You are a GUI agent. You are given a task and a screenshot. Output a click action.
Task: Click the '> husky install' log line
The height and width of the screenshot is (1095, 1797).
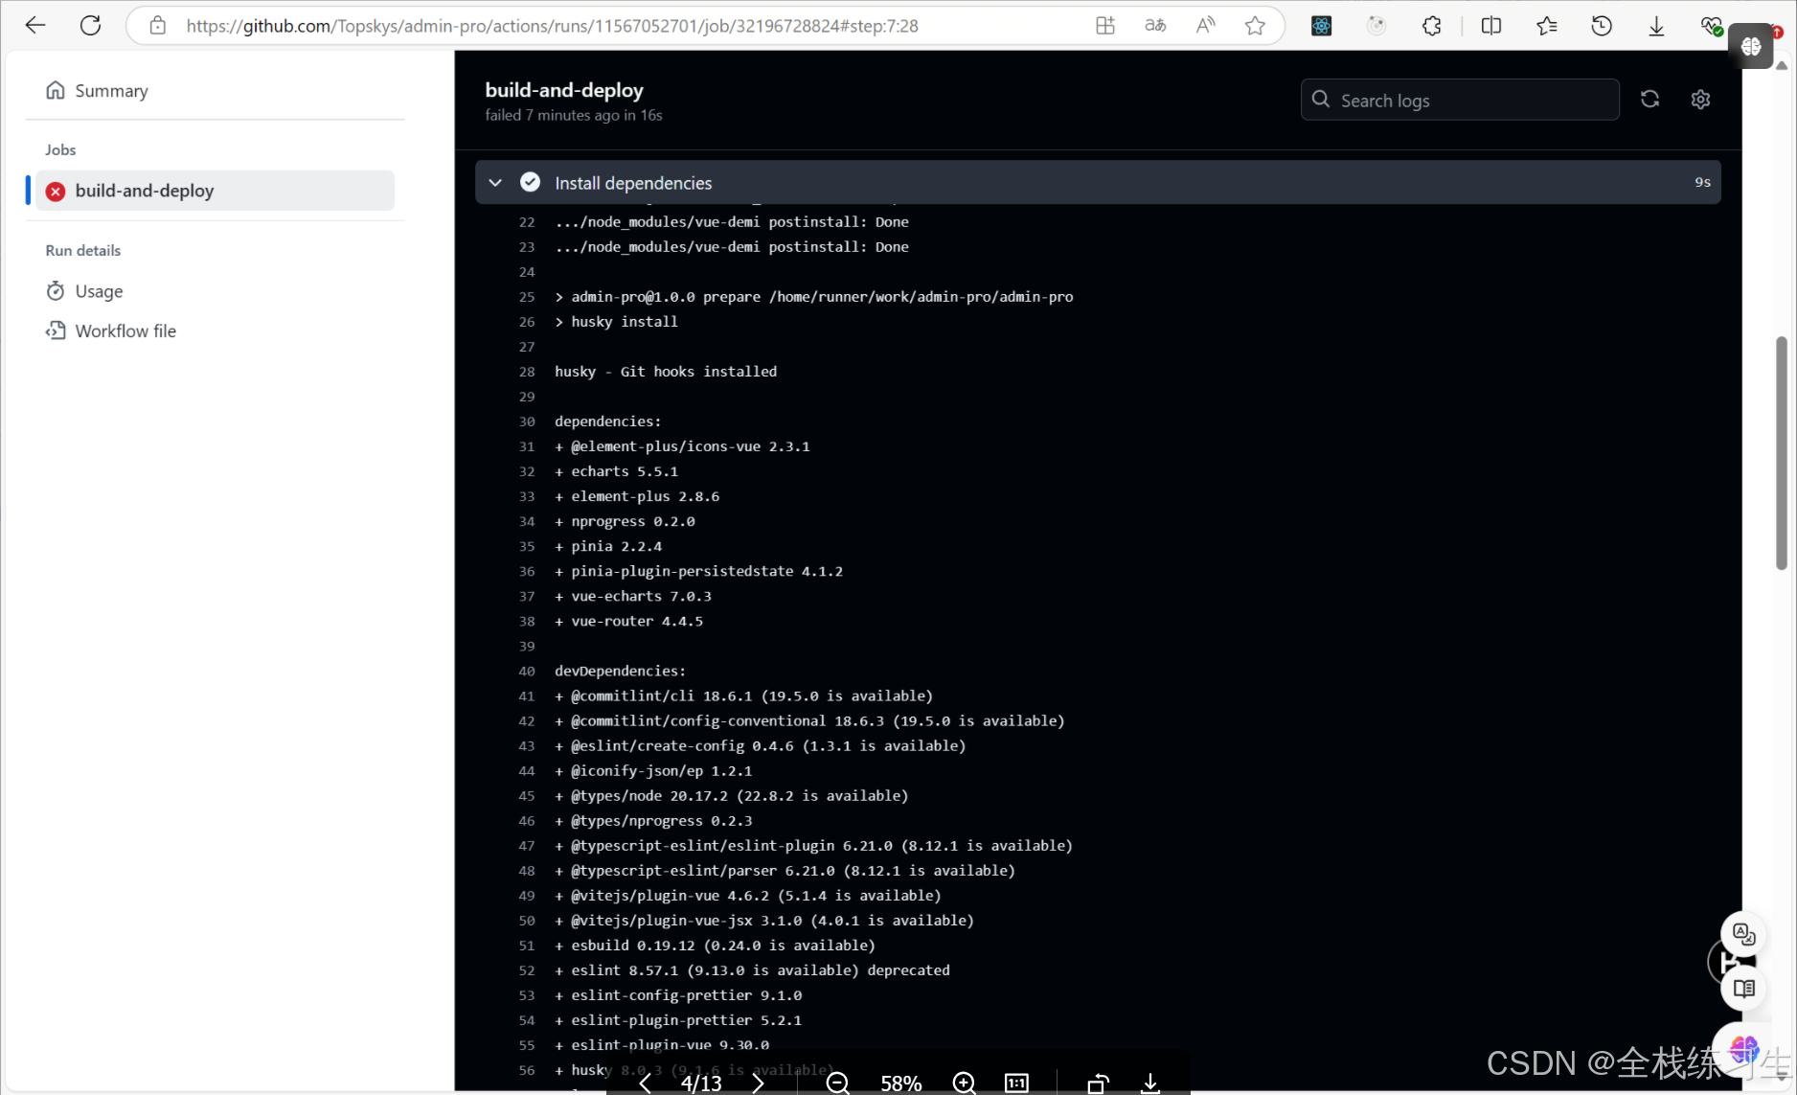[x=616, y=322]
